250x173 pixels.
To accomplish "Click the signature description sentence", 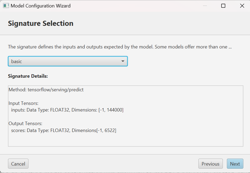I will (x=120, y=47).
